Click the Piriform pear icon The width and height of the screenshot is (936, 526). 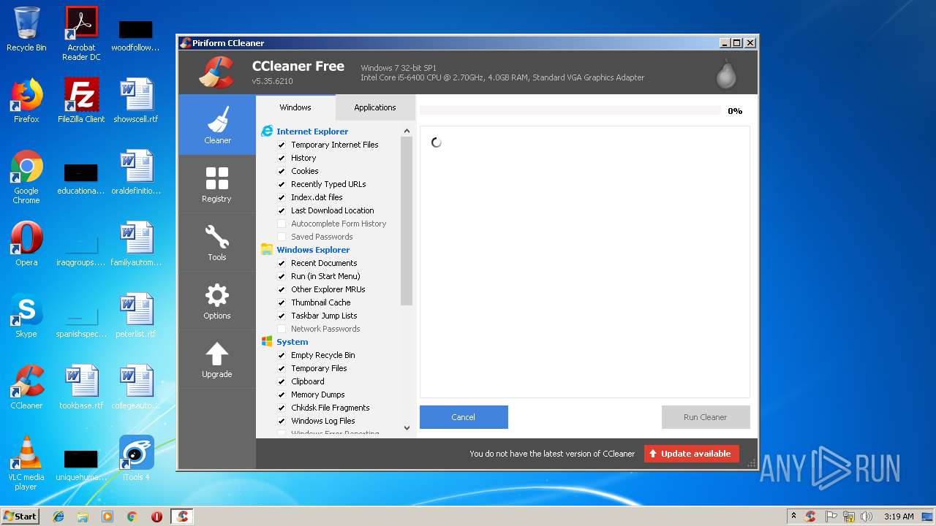click(x=726, y=73)
